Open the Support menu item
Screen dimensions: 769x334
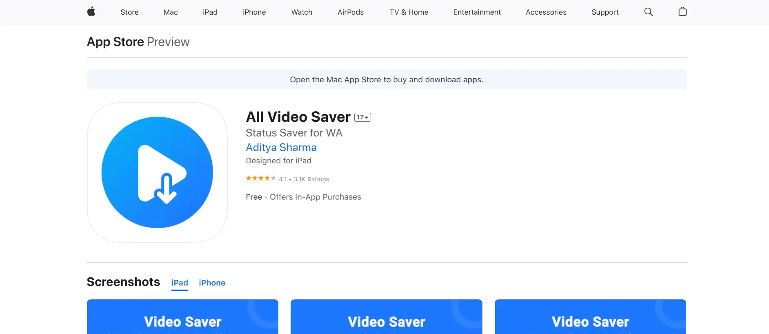click(605, 12)
